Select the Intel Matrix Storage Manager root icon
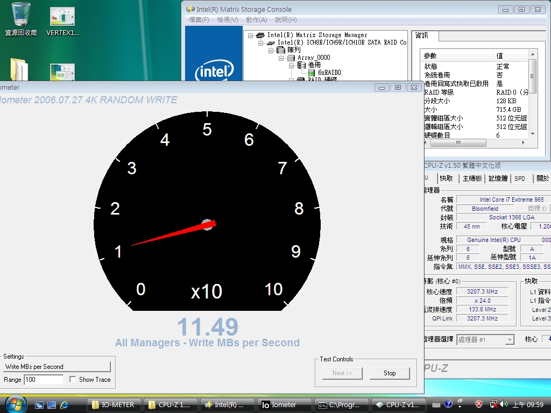Viewport: 551px width, 413px height. (260, 35)
